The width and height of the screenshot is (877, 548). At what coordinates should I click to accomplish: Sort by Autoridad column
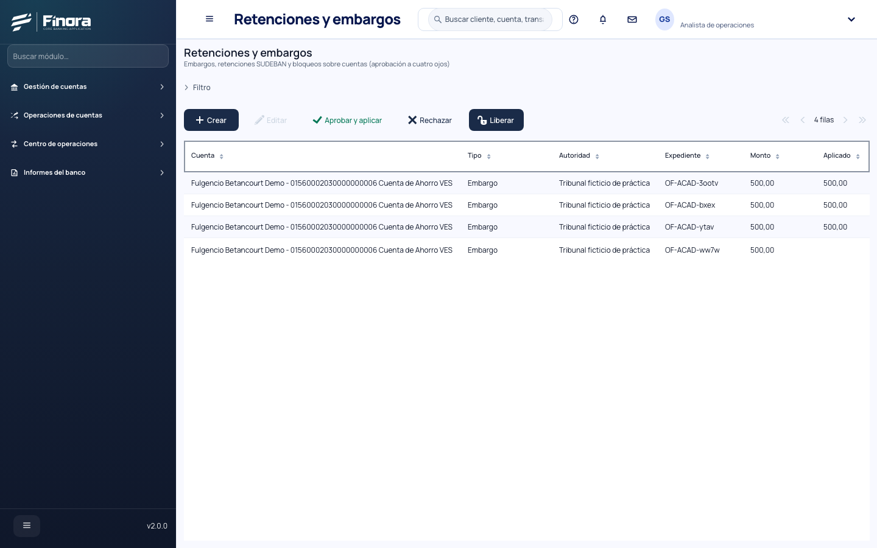point(597,156)
